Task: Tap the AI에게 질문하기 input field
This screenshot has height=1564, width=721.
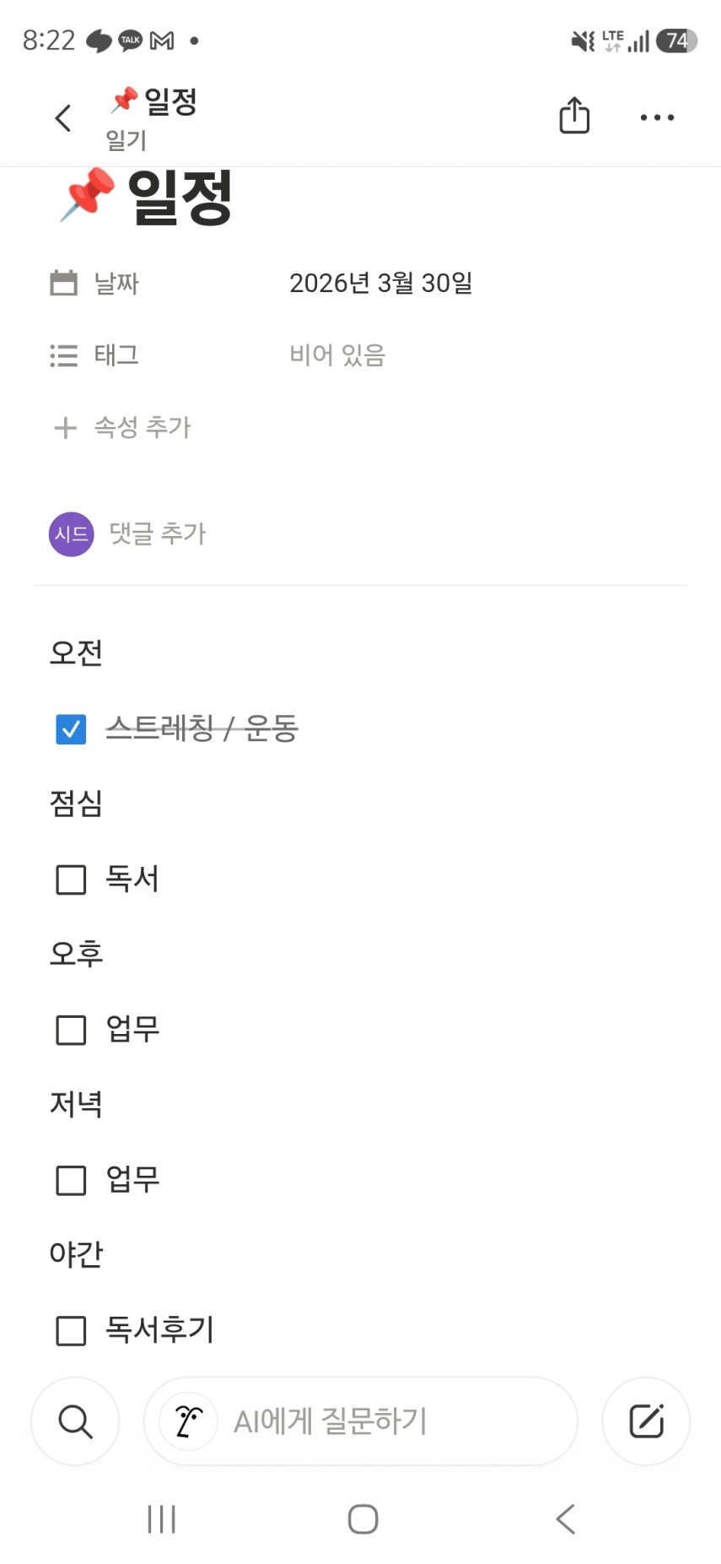Action: tap(379, 1421)
